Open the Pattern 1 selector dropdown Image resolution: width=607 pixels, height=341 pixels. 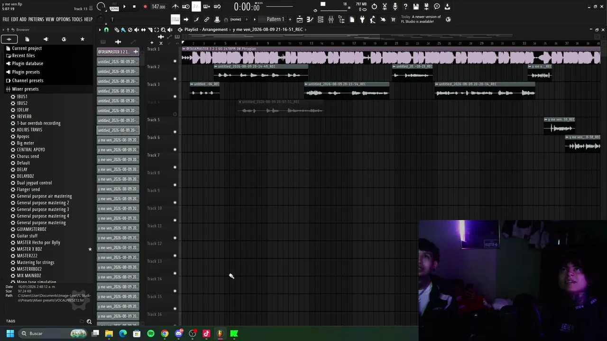(x=275, y=19)
